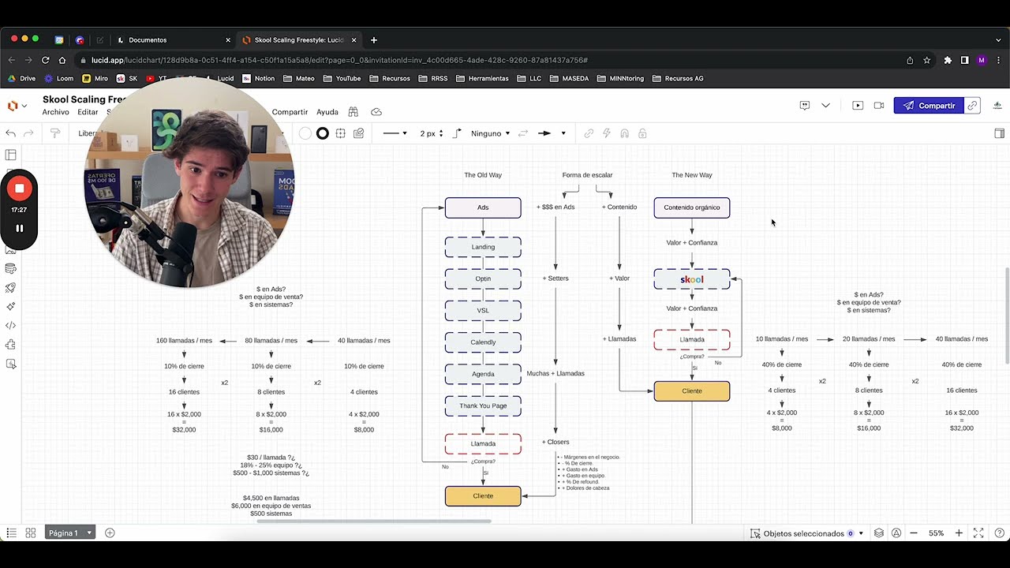1010x568 pixels.
Task: Stop recording with red Loom button
Action: tap(19, 189)
